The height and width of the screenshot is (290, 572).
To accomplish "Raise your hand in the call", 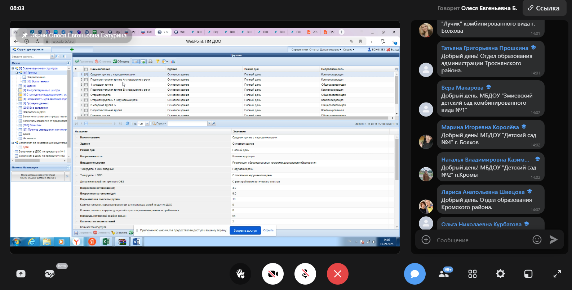I will click(240, 274).
